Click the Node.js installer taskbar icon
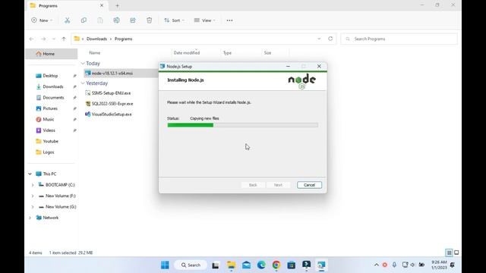 321,265
